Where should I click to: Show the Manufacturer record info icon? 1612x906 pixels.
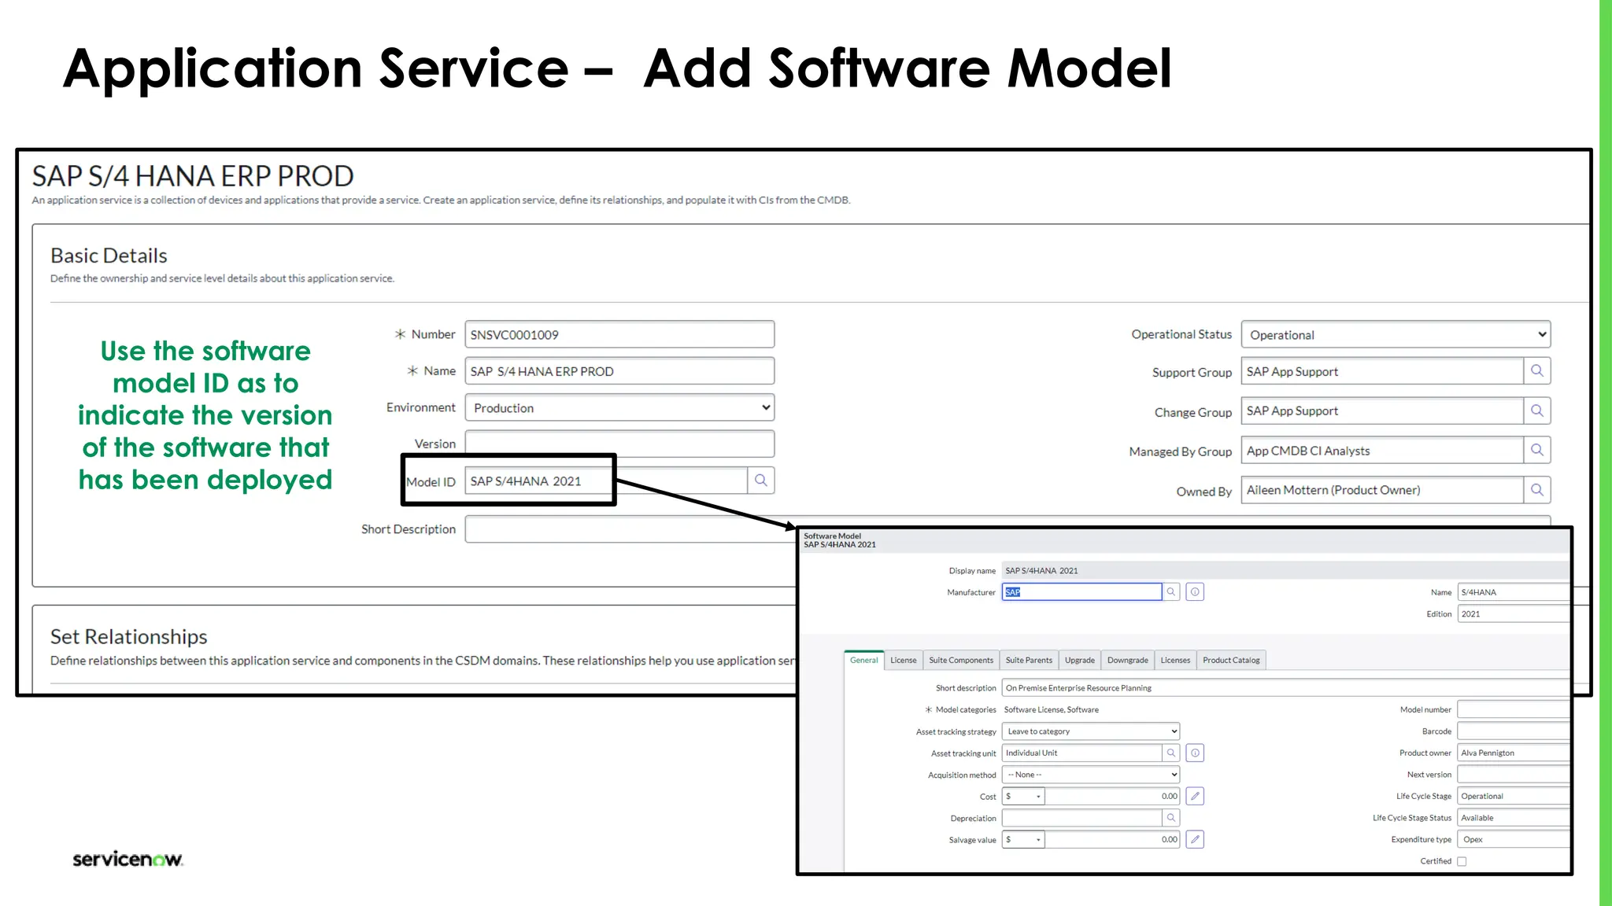(x=1195, y=592)
